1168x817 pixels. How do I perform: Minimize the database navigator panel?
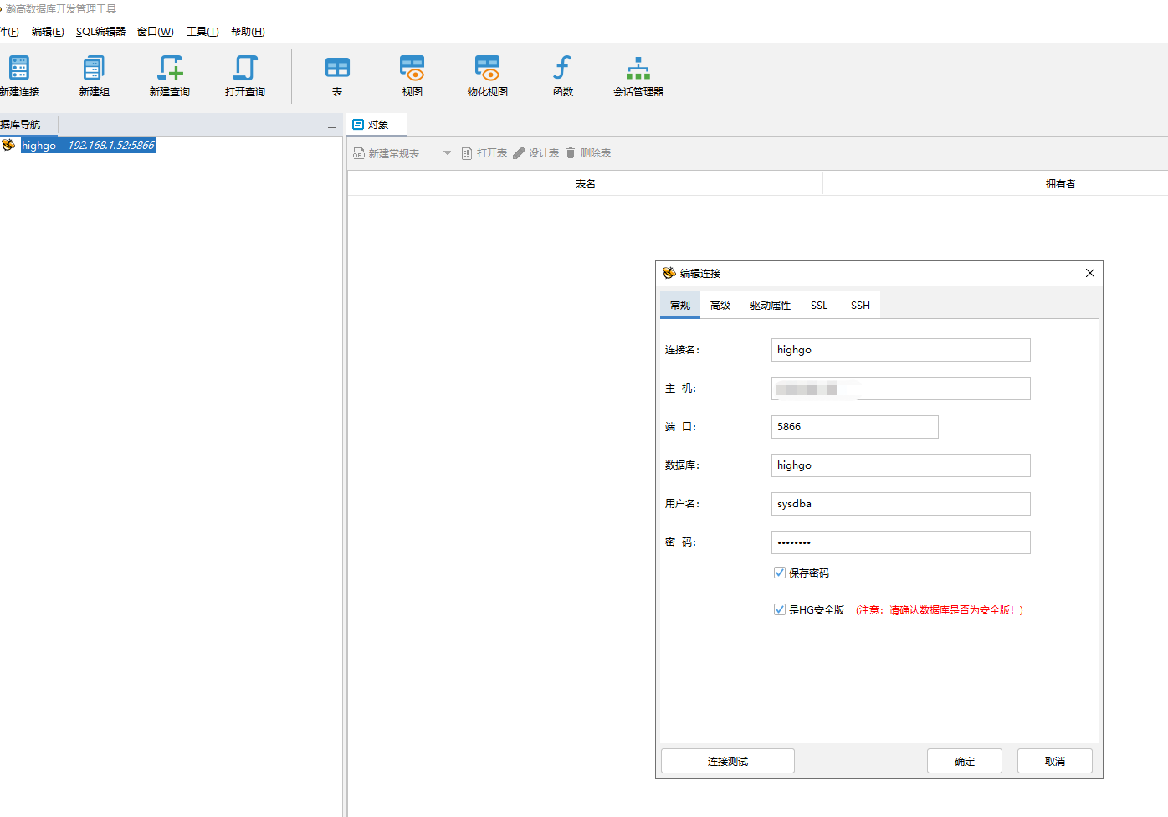point(331,126)
